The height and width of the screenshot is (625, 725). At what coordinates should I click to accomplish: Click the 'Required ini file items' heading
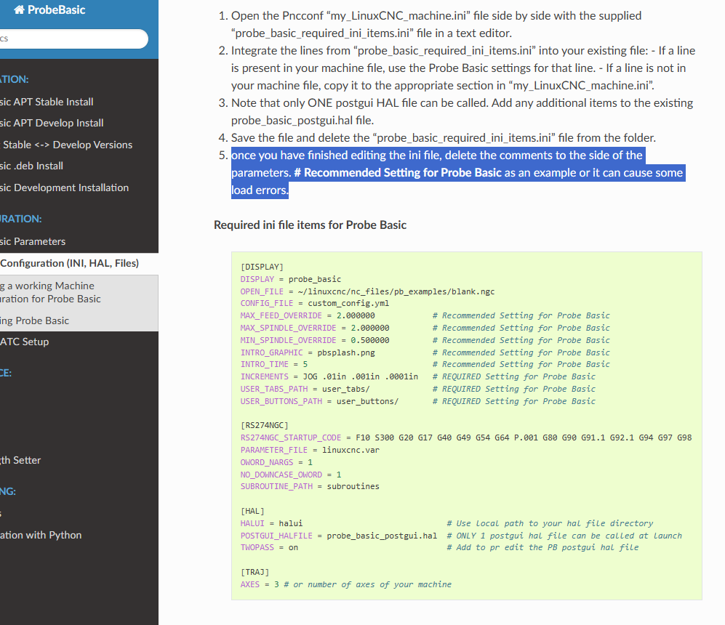click(310, 225)
